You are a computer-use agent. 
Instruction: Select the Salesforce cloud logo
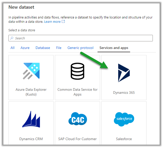click(124, 119)
